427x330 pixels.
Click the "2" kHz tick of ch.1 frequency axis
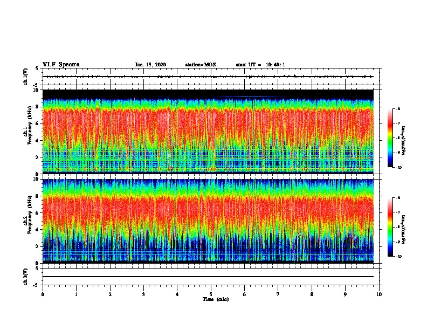point(38,157)
